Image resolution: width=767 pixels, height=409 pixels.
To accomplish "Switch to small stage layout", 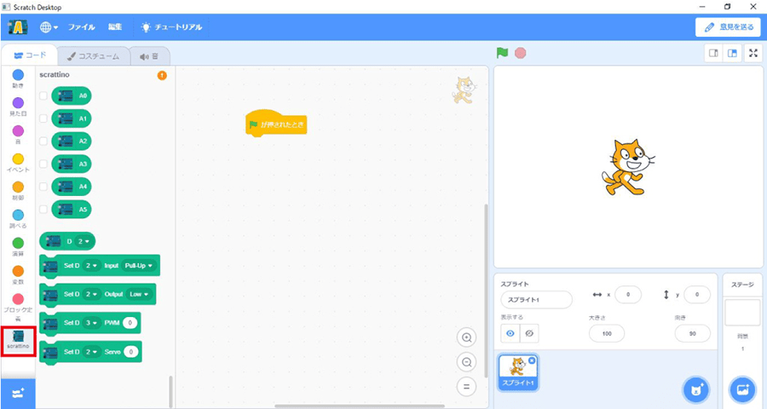I will click(713, 54).
